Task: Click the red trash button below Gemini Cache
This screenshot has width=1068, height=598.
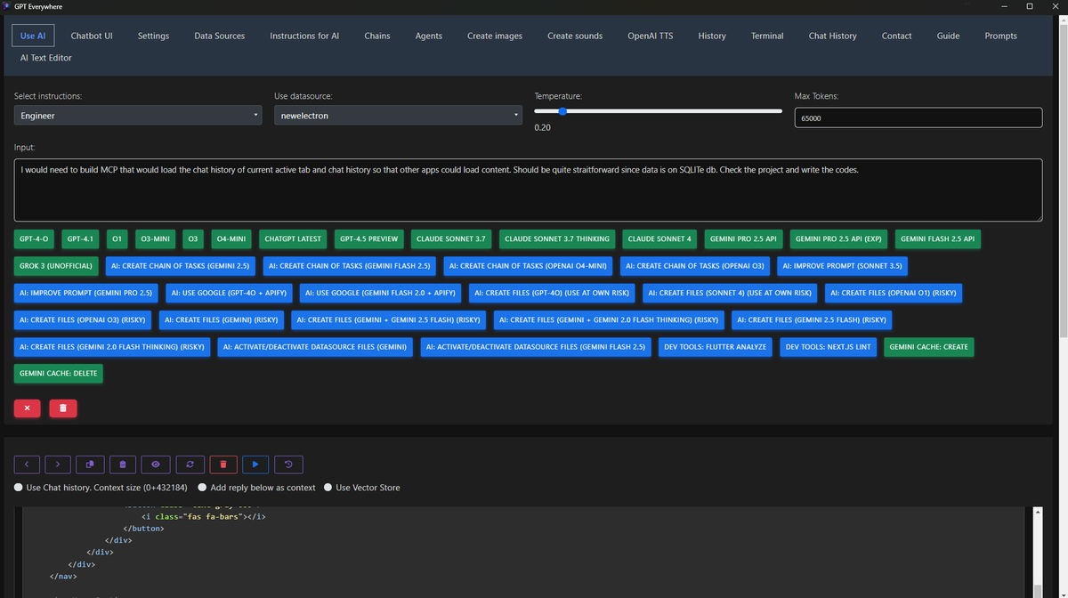Action: pyautogui.click(x=62, y=408)
